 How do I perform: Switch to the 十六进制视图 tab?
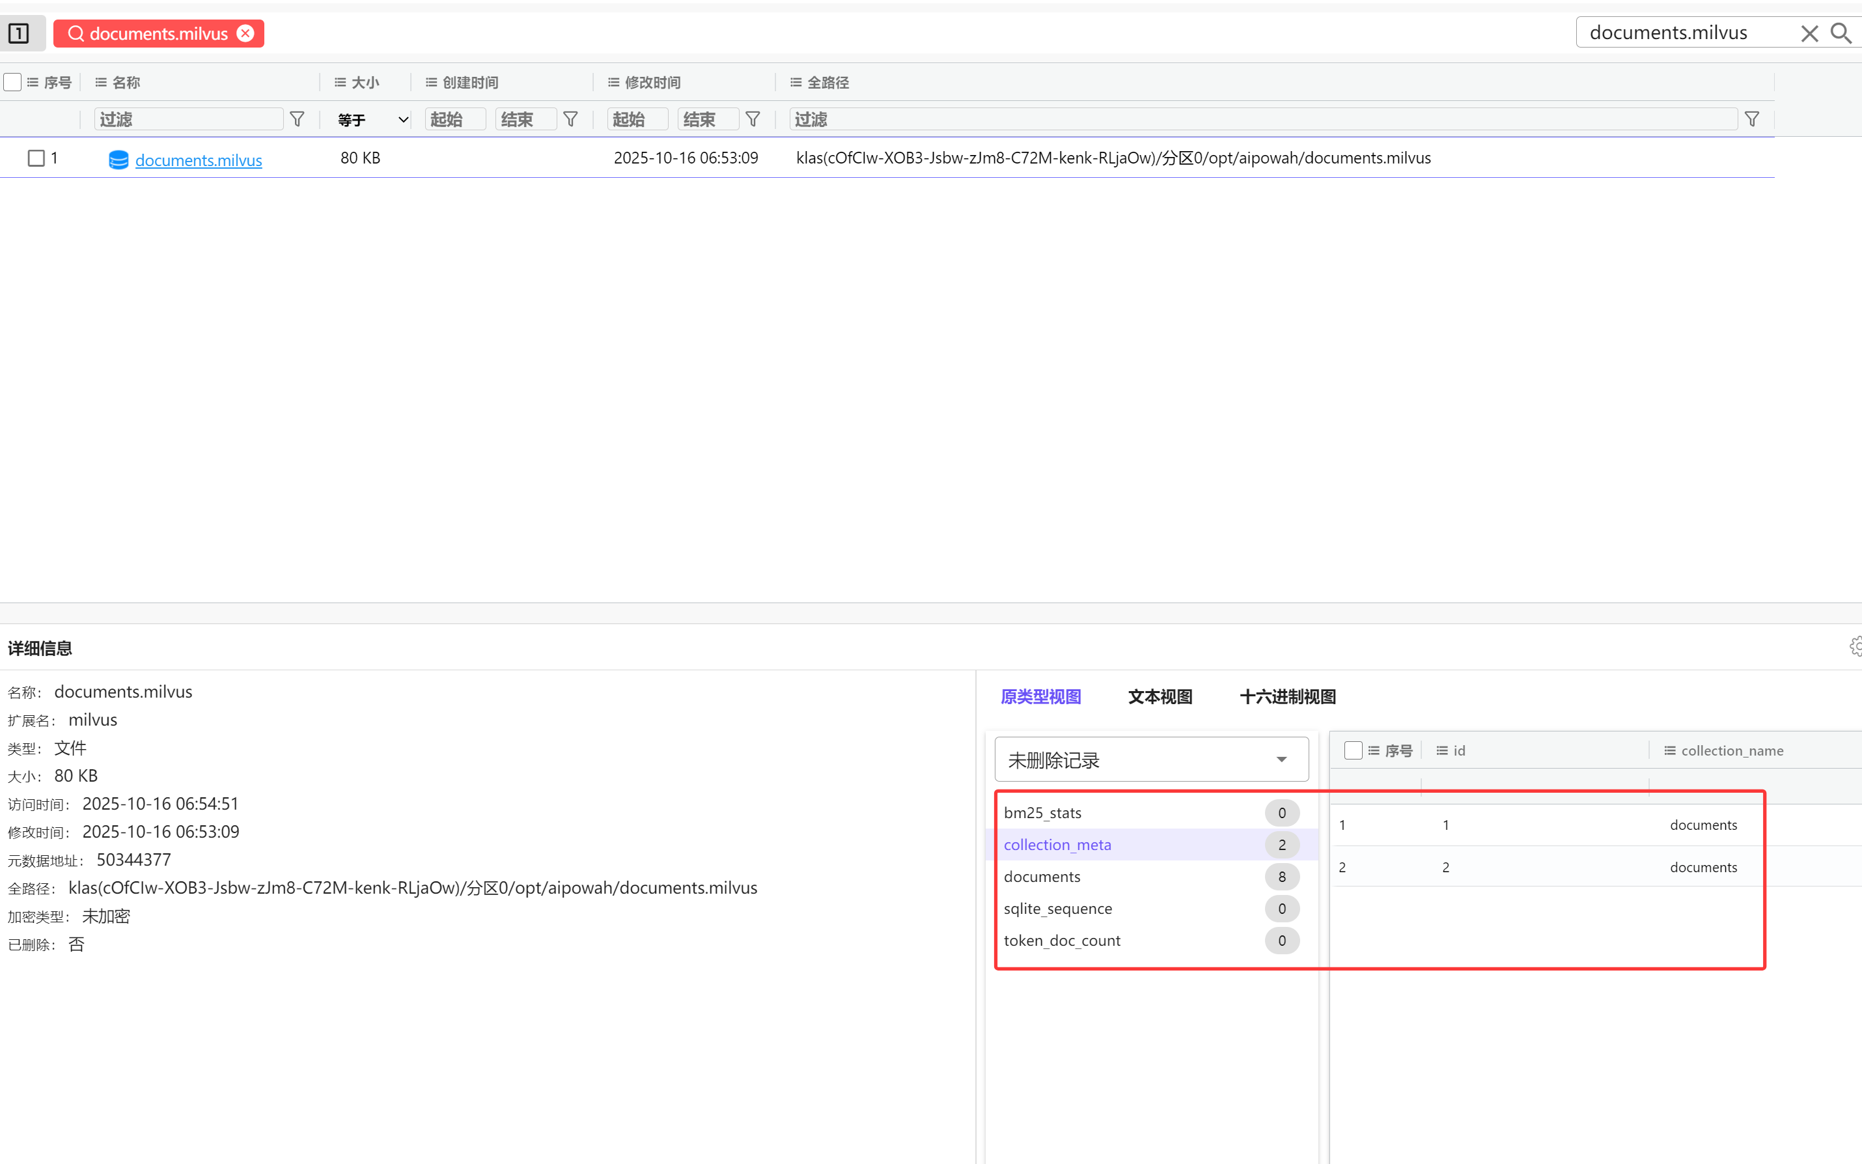(x=1287, y=697)
